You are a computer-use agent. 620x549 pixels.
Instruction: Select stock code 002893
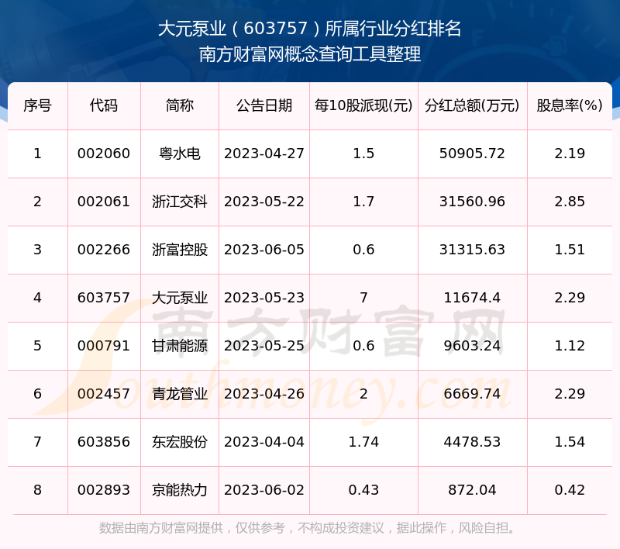click(104, 490)
